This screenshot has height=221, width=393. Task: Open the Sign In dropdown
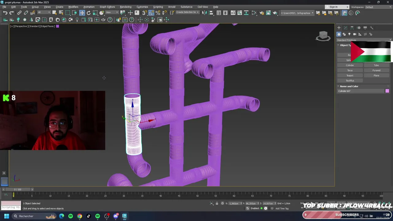(337, 7)
